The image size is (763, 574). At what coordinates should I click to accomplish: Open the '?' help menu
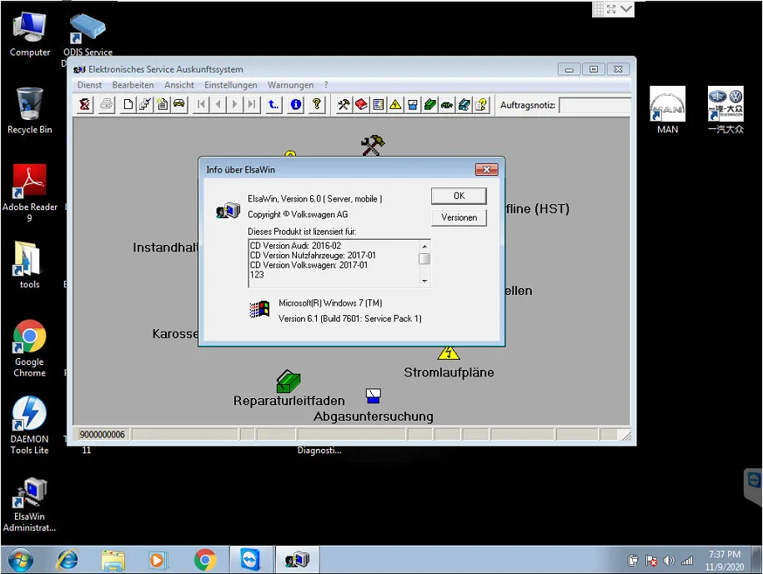[x=326, y=85]
